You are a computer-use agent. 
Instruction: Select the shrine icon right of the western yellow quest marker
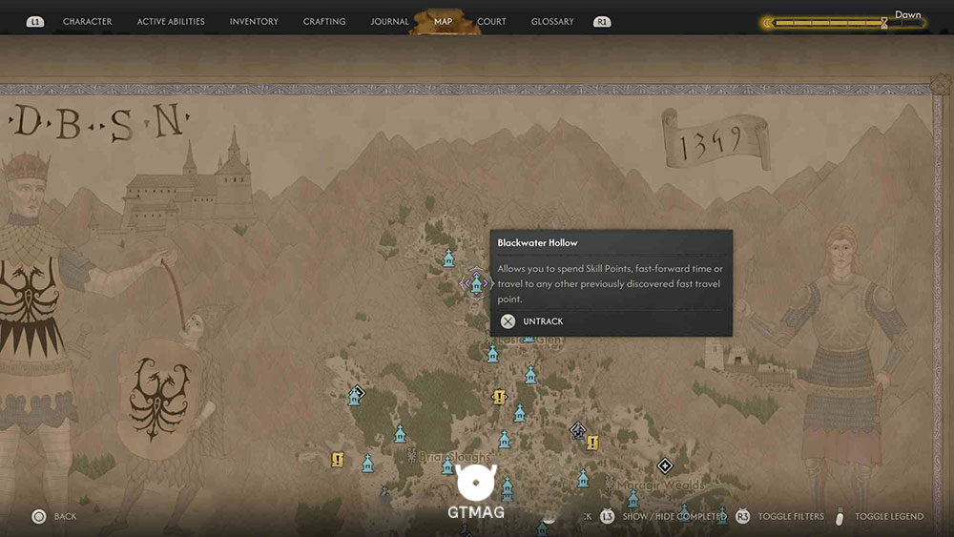pyautogui.click(x=367, y=464)
